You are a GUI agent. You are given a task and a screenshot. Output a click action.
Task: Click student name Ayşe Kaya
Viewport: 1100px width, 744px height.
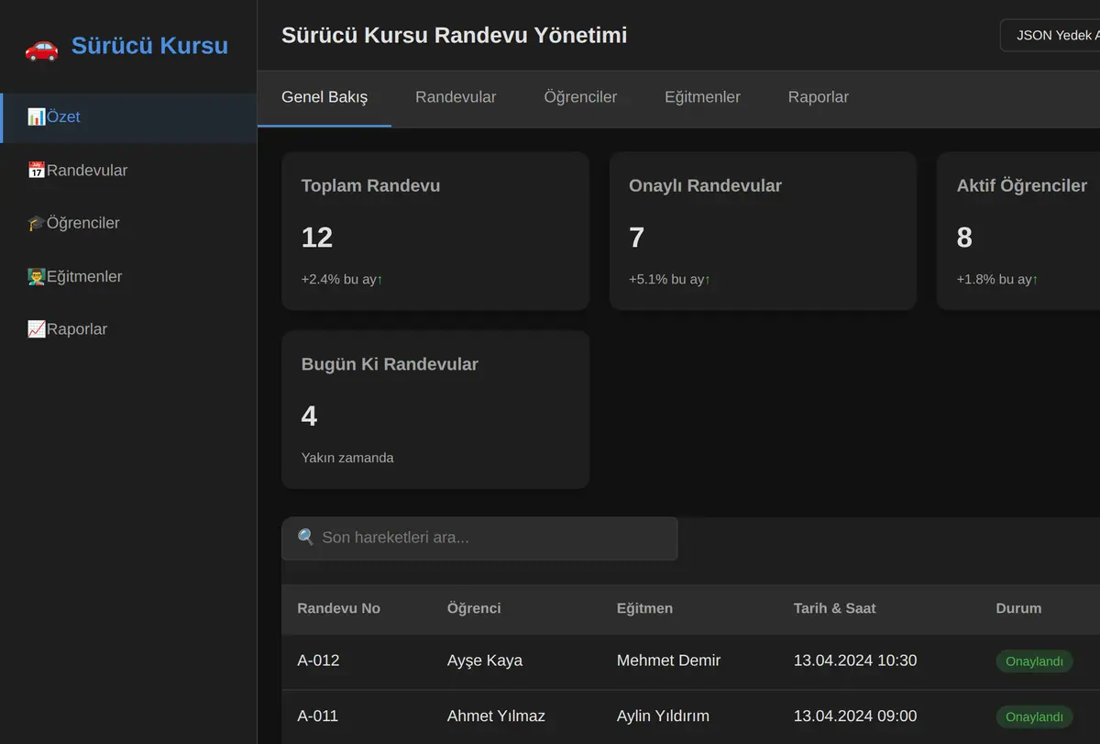(x=485, y=661)
